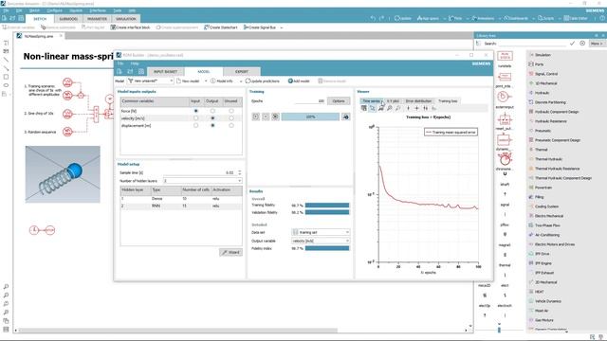This screenshot has height=341, width=607.
Task: Expand the Model info dropdown arrow
Action: [241, 81]
